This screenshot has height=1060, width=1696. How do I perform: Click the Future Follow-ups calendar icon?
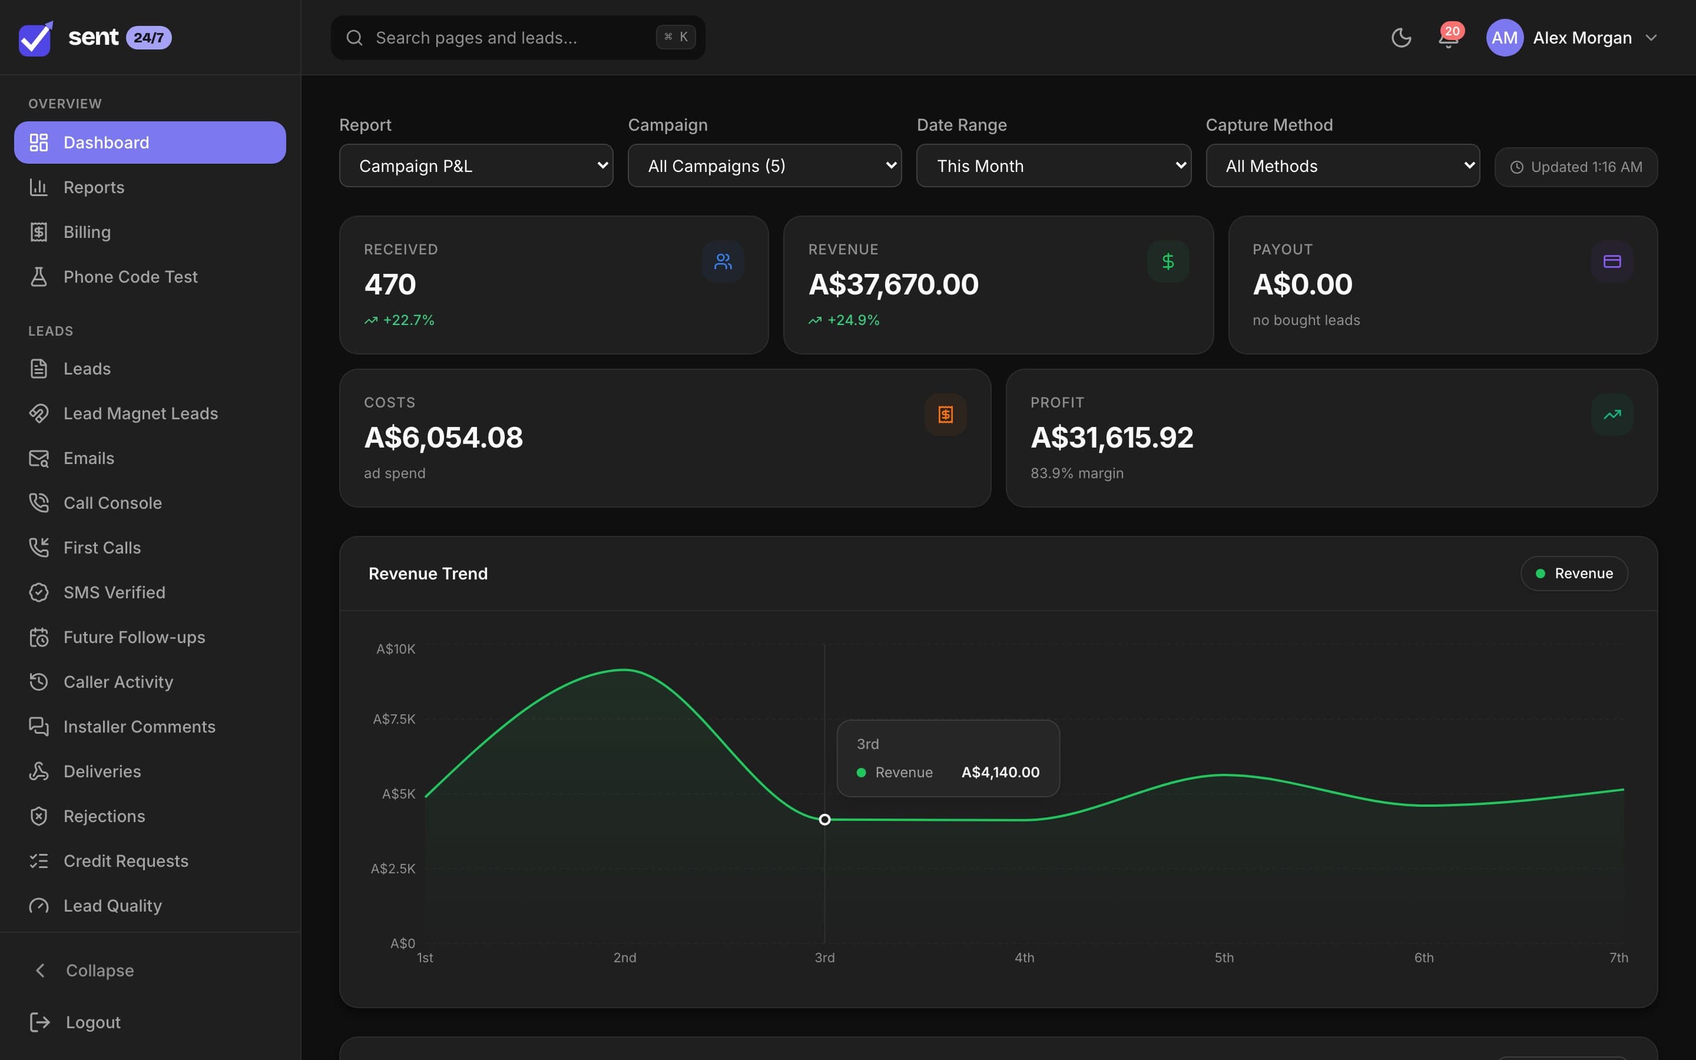[x=39, y=637]
